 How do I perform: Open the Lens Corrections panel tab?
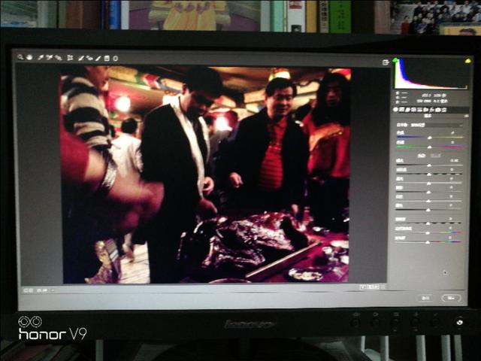tap(425, 110)
